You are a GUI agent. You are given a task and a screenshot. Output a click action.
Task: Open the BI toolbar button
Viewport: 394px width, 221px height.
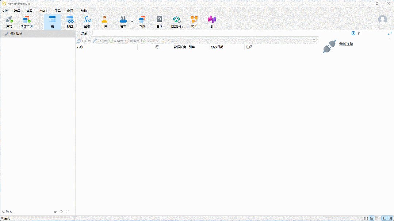[212, 21]
